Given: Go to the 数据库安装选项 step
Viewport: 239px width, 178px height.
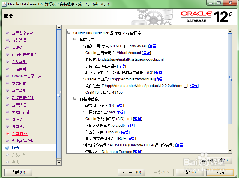Looking at the screenshot, I should [25, 54].
